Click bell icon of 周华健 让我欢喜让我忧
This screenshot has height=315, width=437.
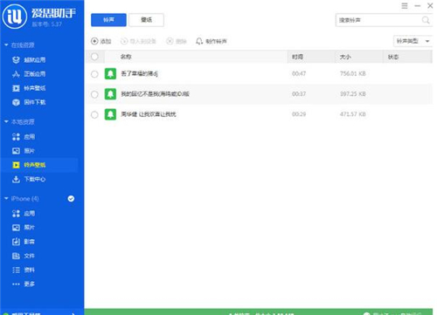click(110, 114)
